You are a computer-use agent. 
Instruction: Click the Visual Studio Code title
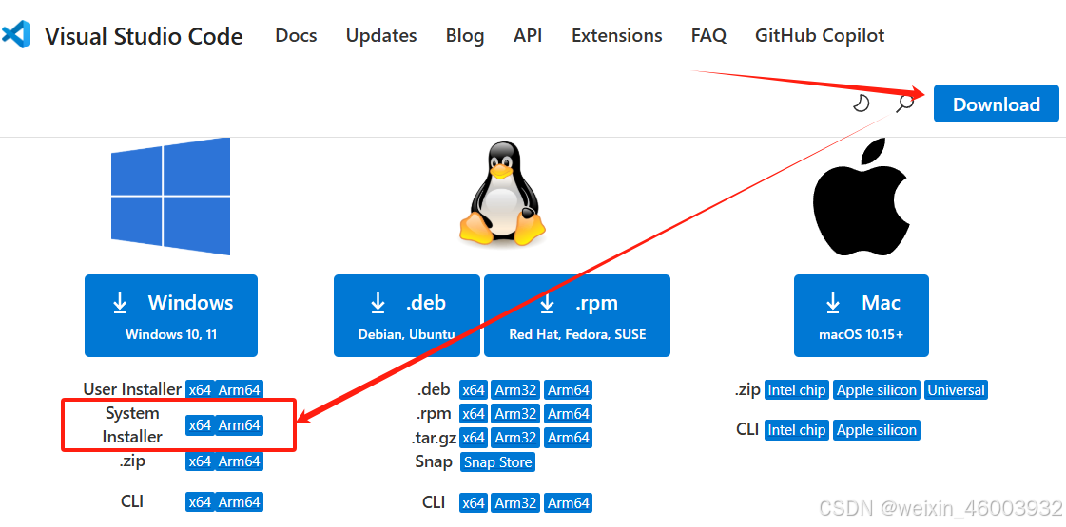144,35
